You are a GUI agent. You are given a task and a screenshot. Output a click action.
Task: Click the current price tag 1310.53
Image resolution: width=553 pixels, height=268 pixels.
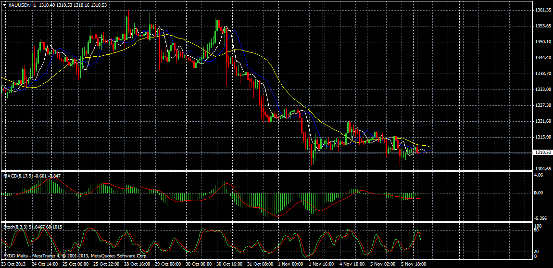542,153
